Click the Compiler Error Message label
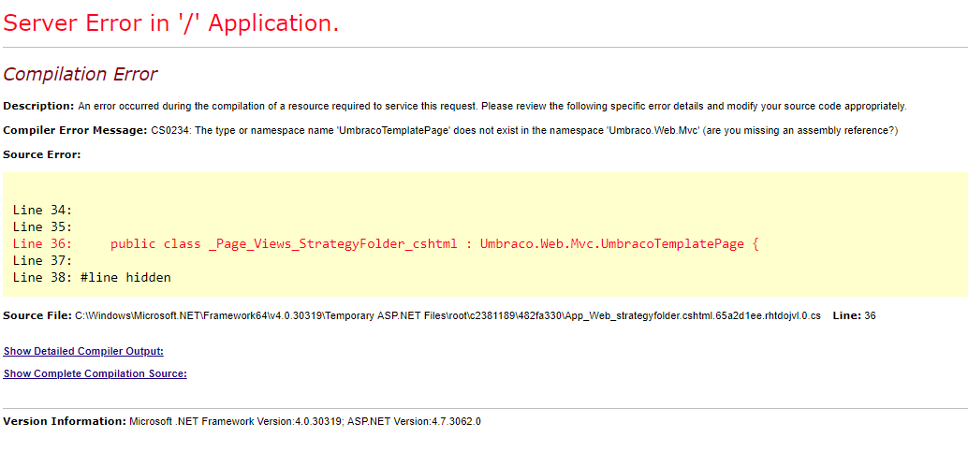Viewport: 968px width, 467px height. point(75,130)
